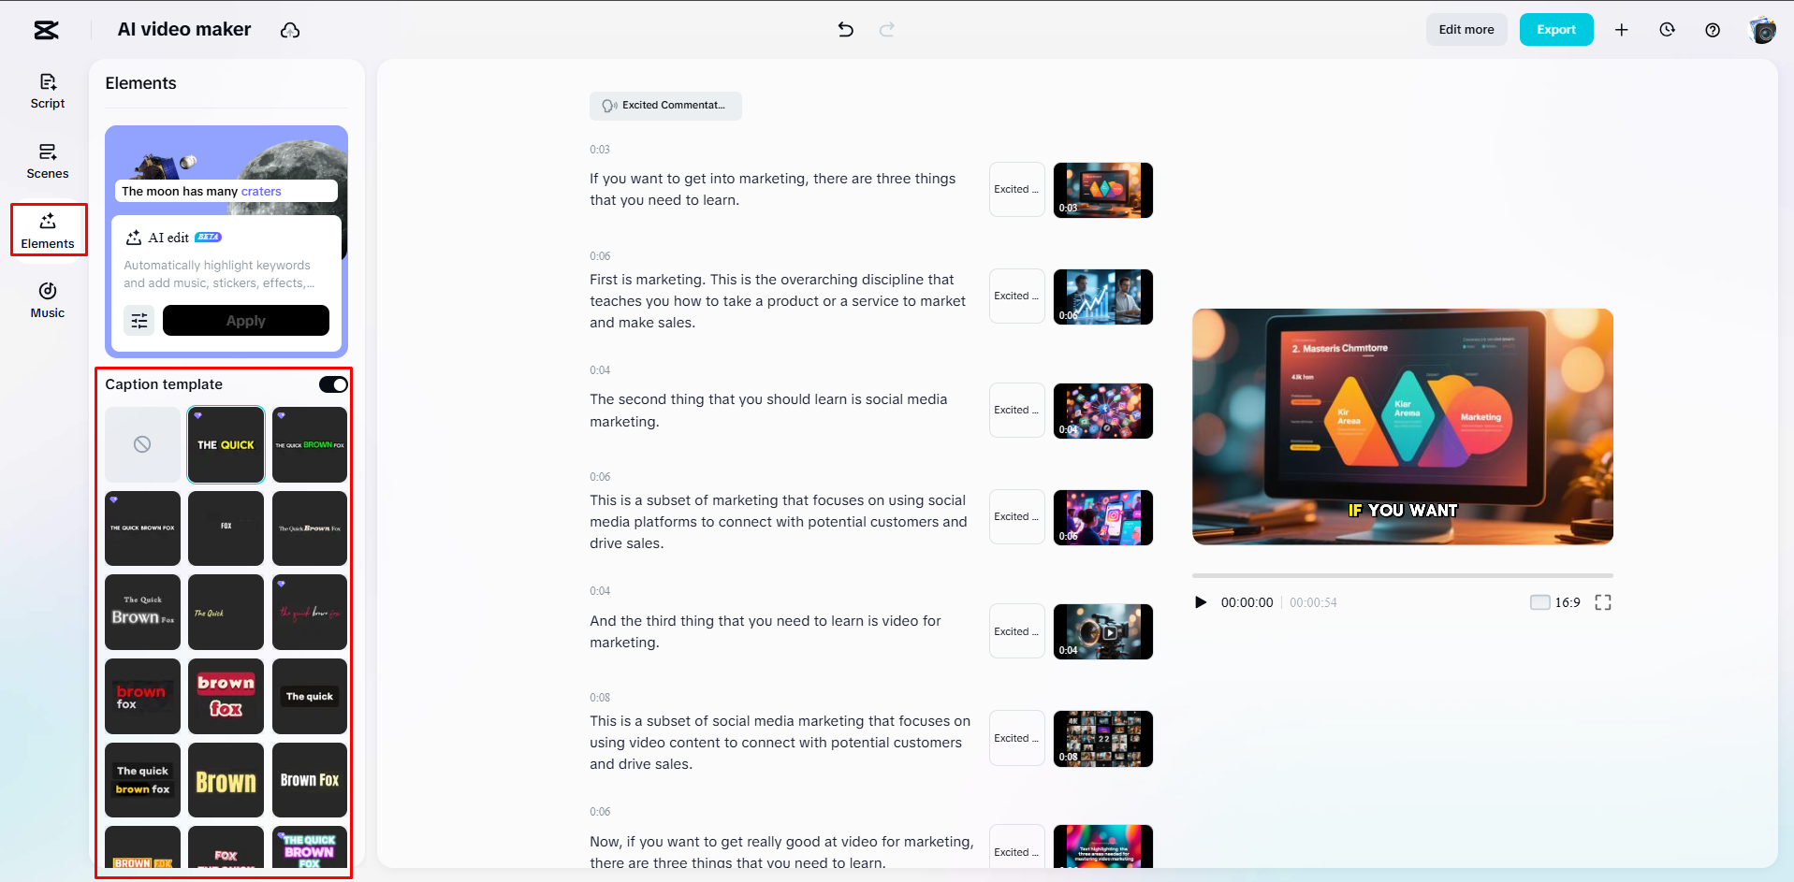Click the 16:9 aspect ratio checkbox
The width and height of the screenshot is (1794, 882).
[x=1539, y=602]
